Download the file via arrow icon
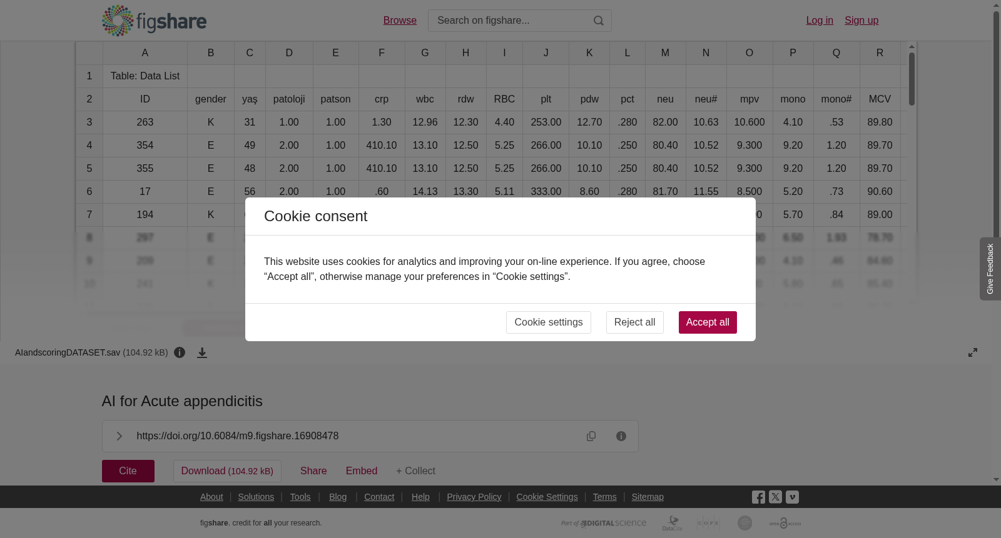 (x=202, y=352)
